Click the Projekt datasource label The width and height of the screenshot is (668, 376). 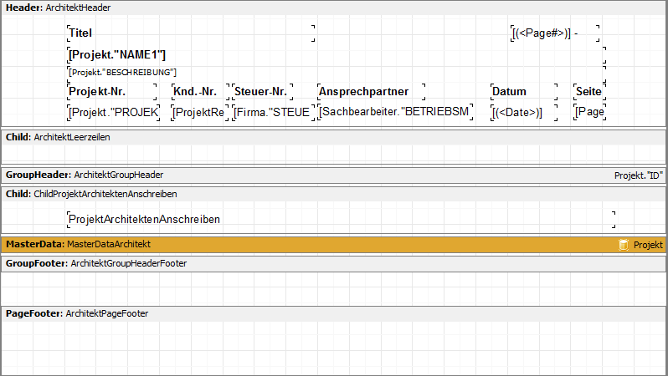[648, 245]
